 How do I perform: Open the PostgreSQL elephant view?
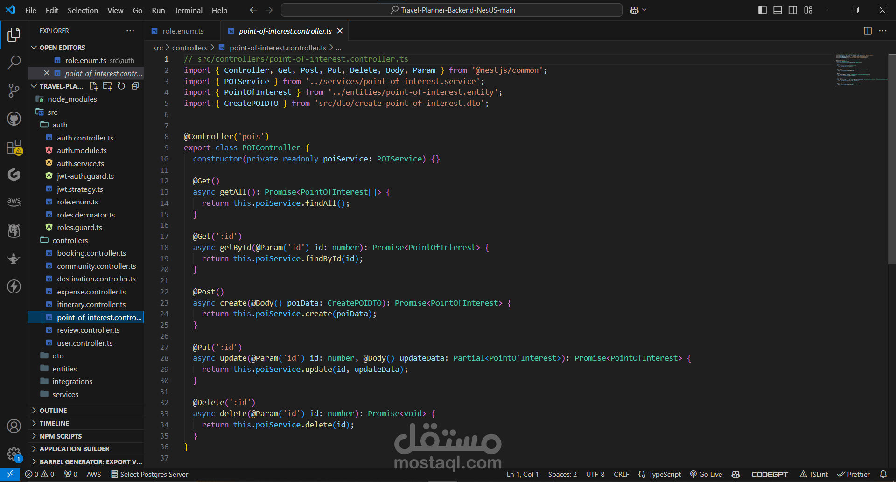click(x=14, y=230)
